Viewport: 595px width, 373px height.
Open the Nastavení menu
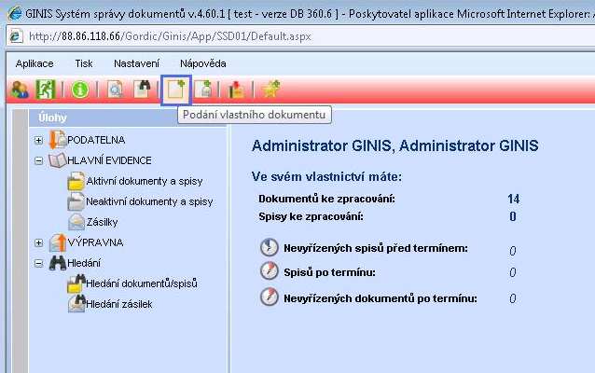click(x=136, y=63)
